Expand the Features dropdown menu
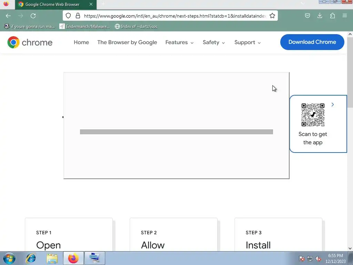 [x=179, y=42]
